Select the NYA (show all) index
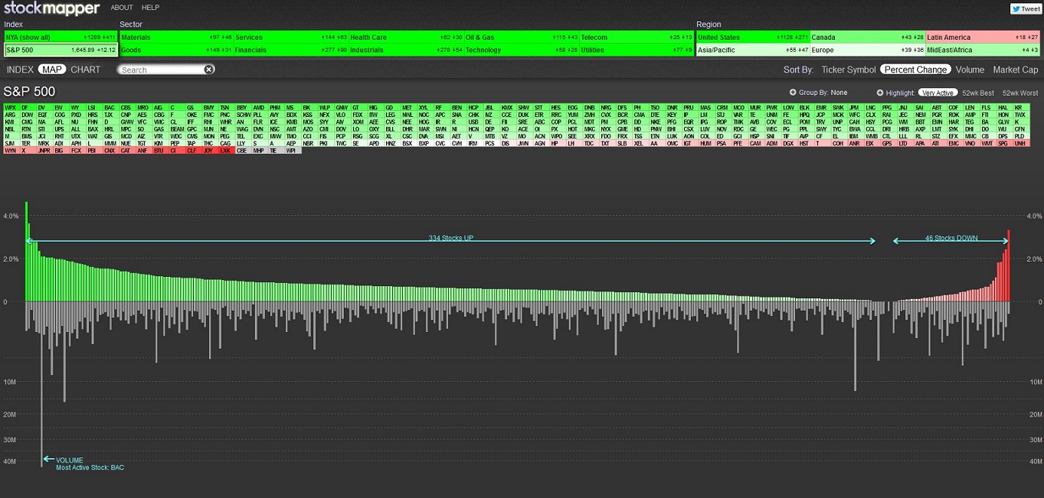 61,37
